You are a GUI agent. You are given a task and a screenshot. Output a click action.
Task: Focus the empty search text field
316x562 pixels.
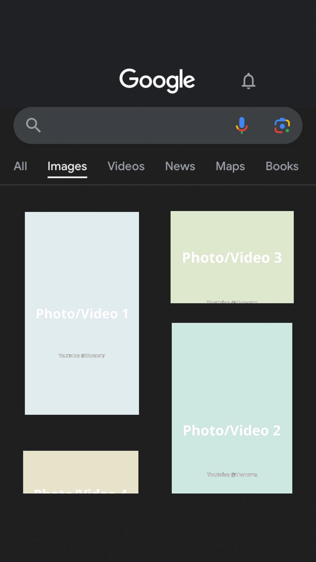click(135, 125)
